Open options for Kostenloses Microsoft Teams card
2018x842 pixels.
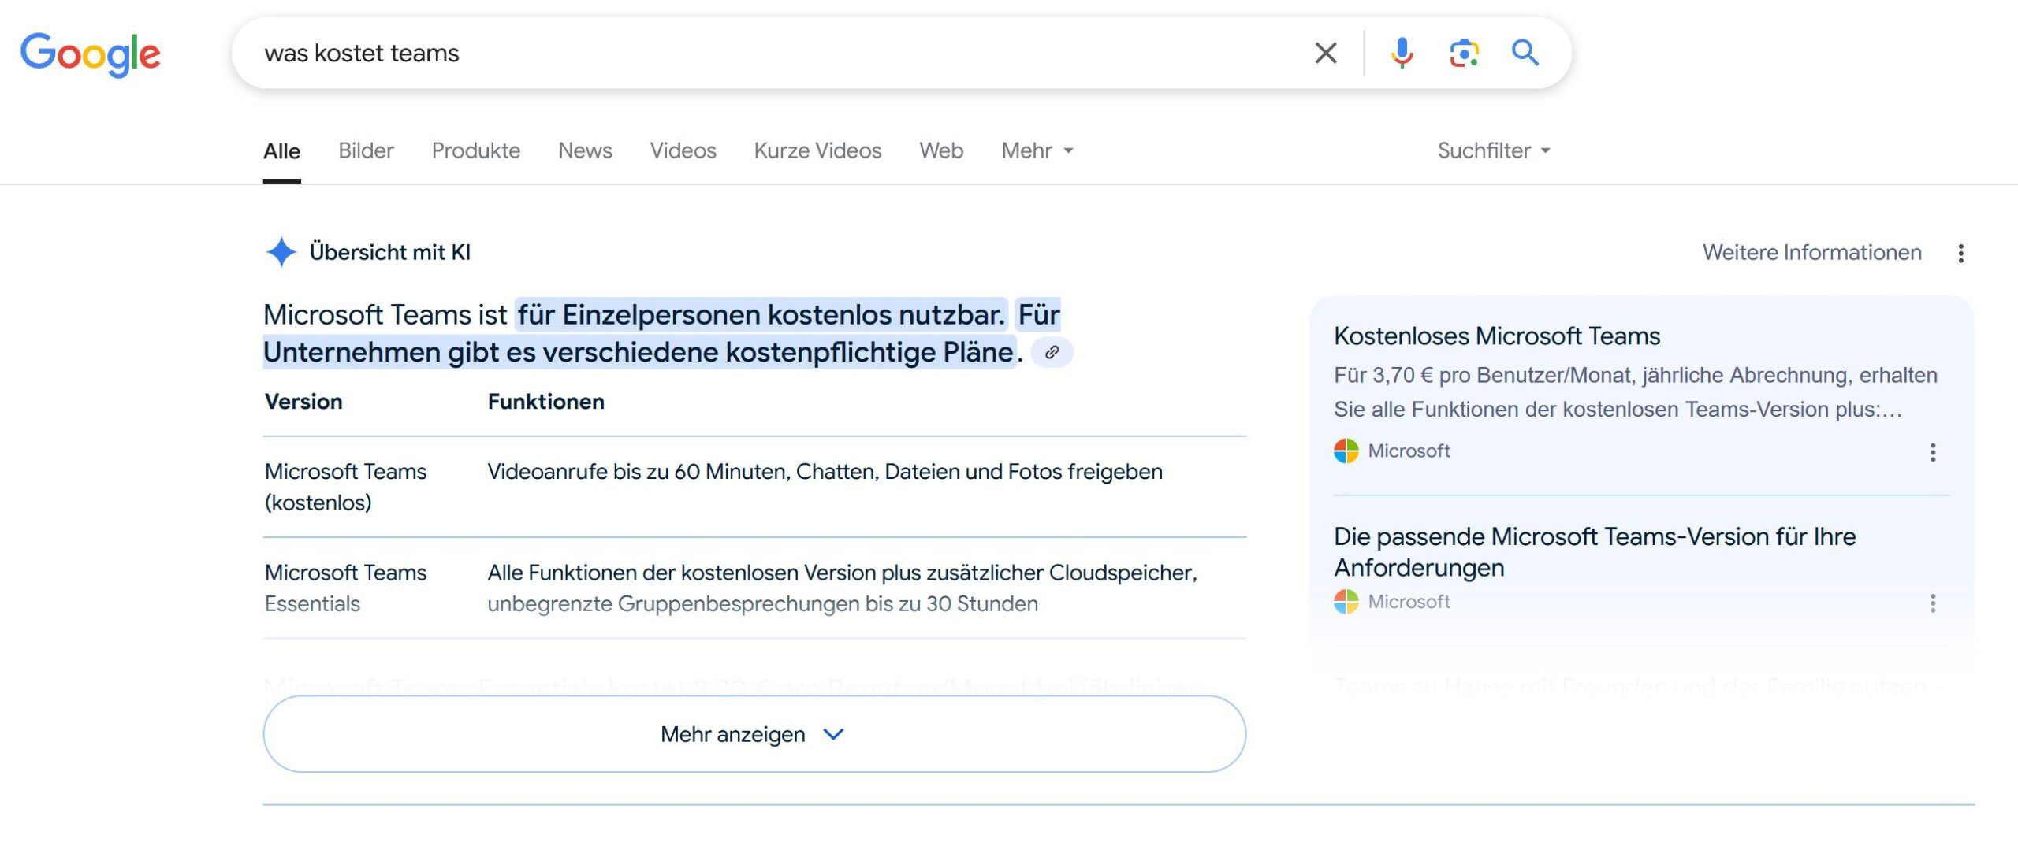click(x=1932, y=451)
